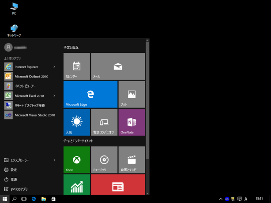Open the ネットワーク desktop icon
271x203 pixels.
click(x=14, y=31)
